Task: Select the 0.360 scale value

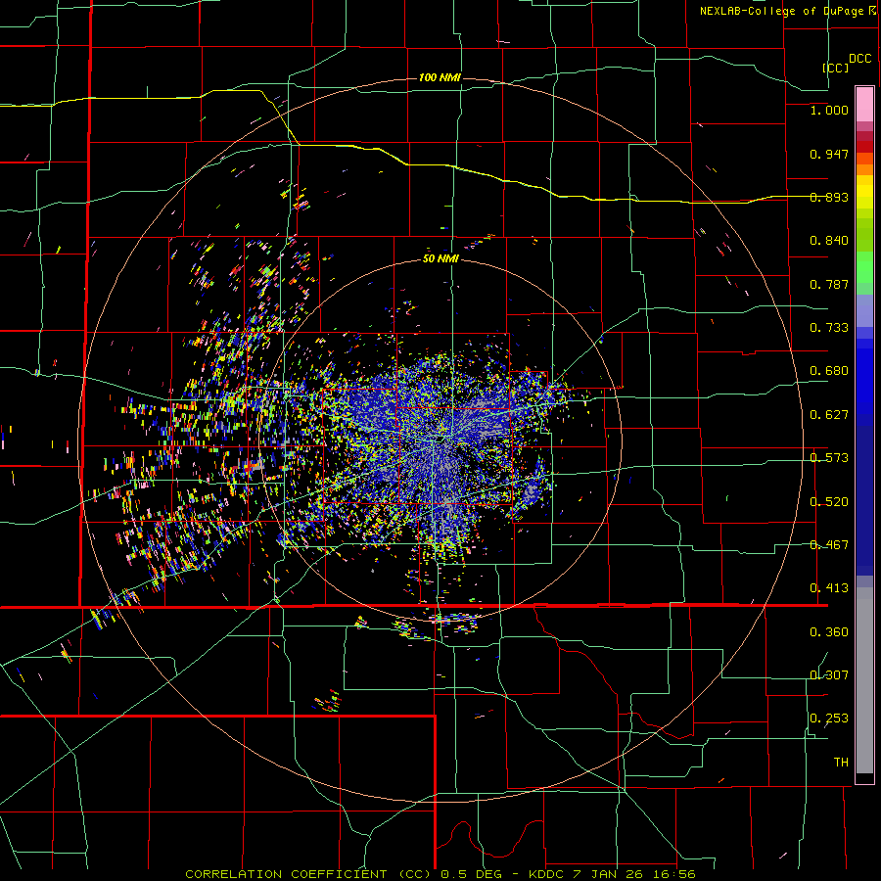Action: (x=829, y=632)
